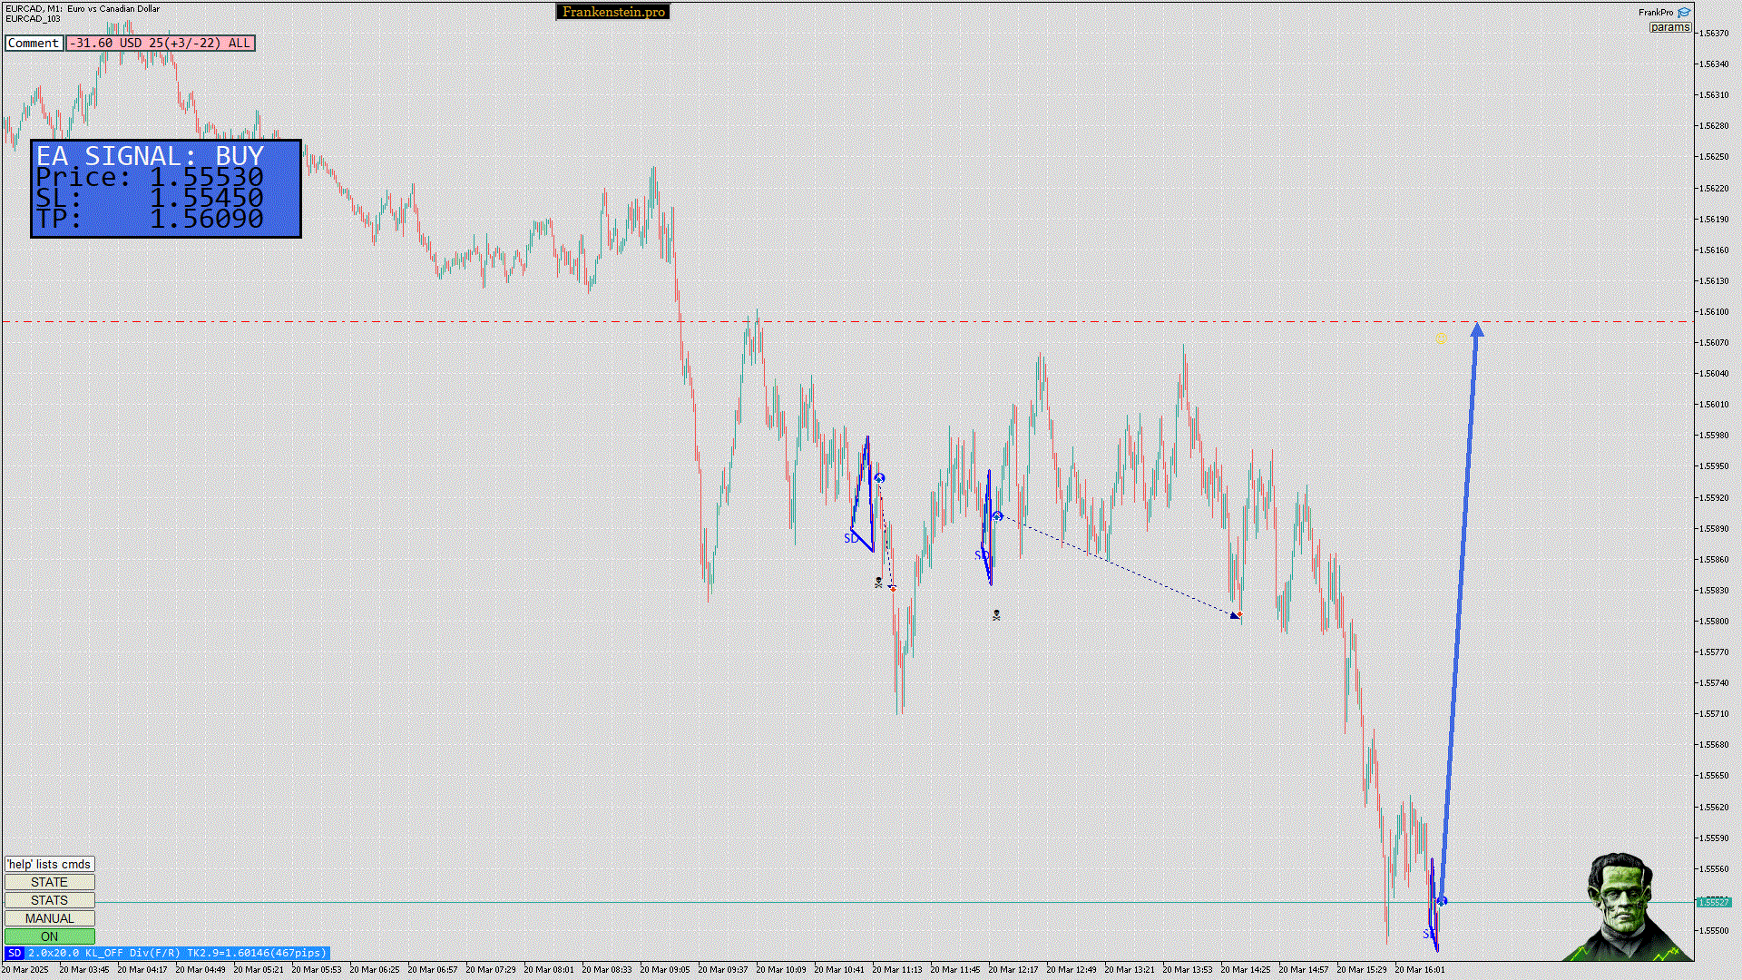Viewport: 1742px width, 980px height.
Task: Click the Comment label box
Action: click(x=34, y=43)
